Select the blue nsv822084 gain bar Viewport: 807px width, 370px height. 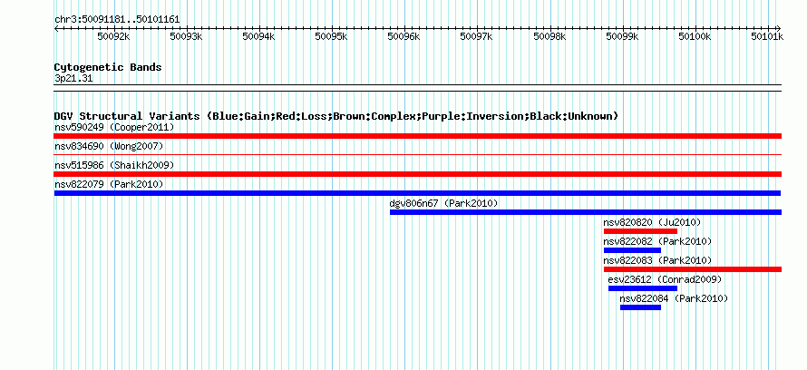pyautogui.click(x=640, y=307)
